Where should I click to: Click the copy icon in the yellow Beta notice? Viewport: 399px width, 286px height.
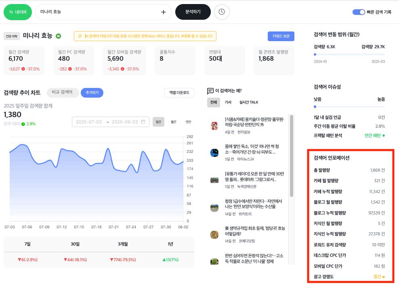coord(80,36)
